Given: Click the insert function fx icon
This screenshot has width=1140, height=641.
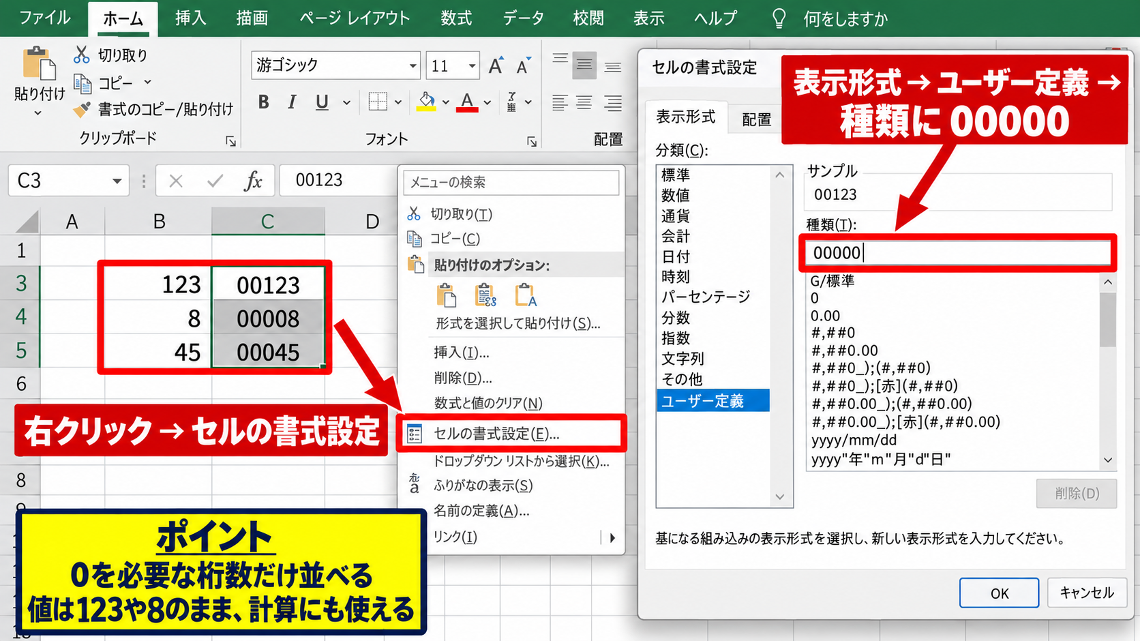Looking at the screenshot, I should point(253,181).
